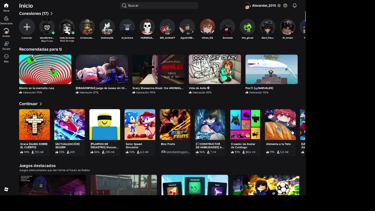Open the_ghost friend avatar
The image size is (375, 211).
(248, 27)
